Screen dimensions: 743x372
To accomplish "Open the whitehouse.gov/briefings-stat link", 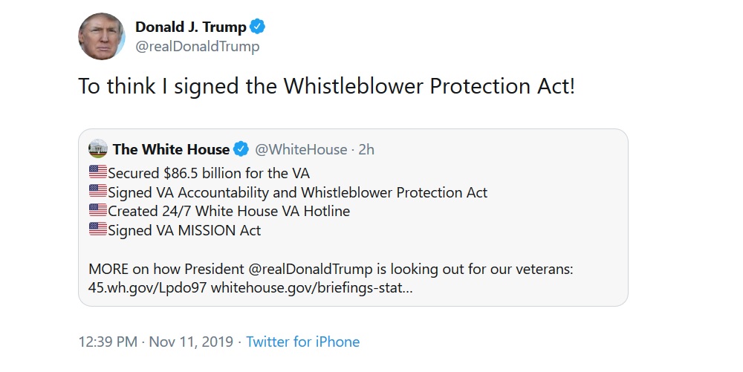I will click(312, 288).
